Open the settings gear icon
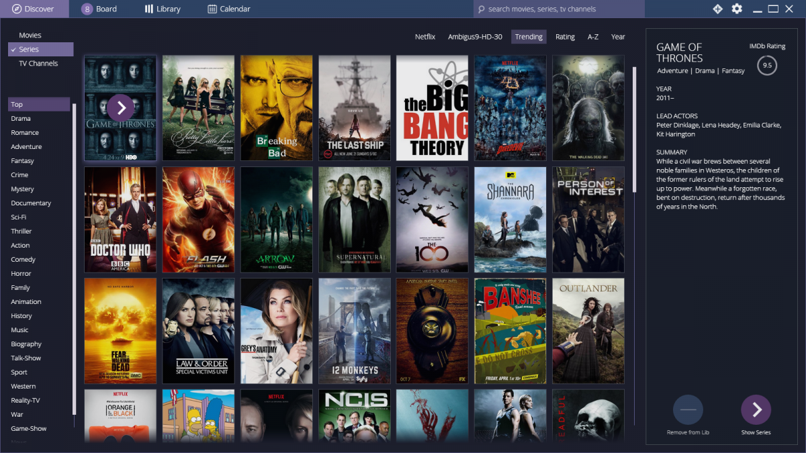The width and height of the screenshot is (806, 453). point(737,9)
